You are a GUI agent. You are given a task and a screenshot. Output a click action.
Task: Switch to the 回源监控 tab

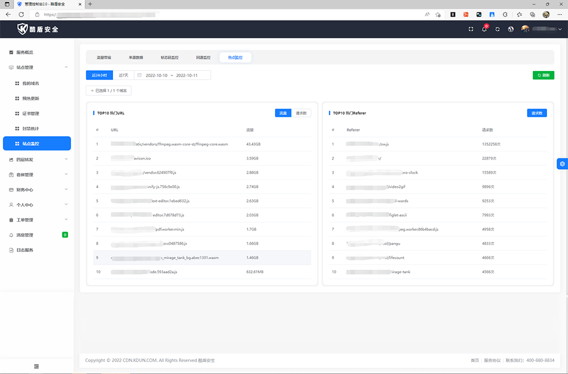click(x=203, y=57)
